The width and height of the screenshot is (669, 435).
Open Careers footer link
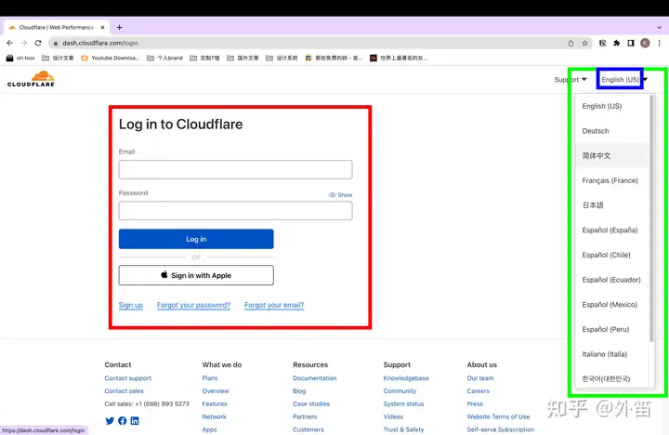click(x=478, y=390)
